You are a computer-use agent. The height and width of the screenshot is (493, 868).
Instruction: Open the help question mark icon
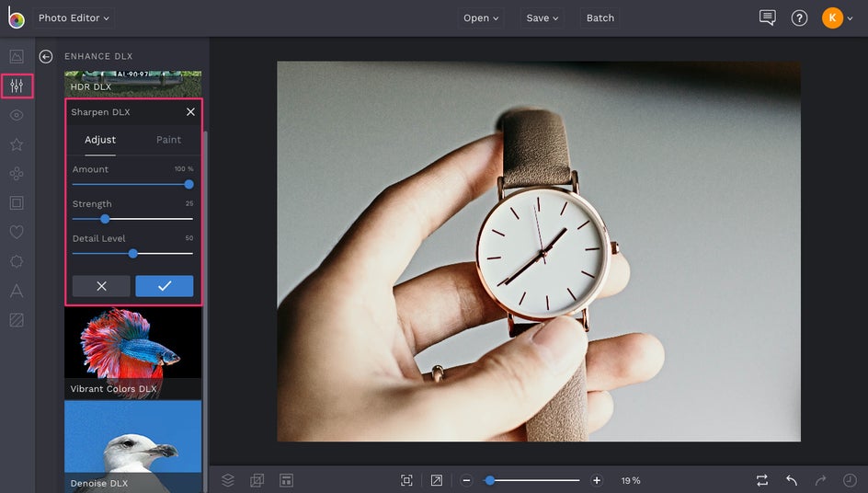[799, 17]
